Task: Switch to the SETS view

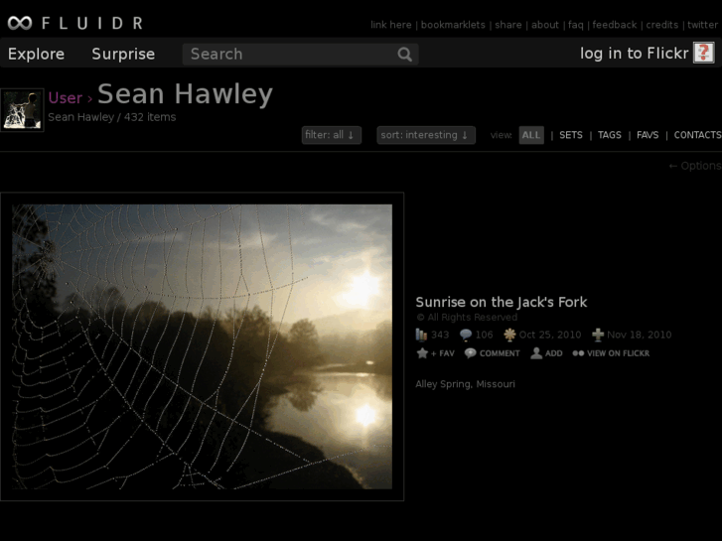Action: [x=570, y=135]
